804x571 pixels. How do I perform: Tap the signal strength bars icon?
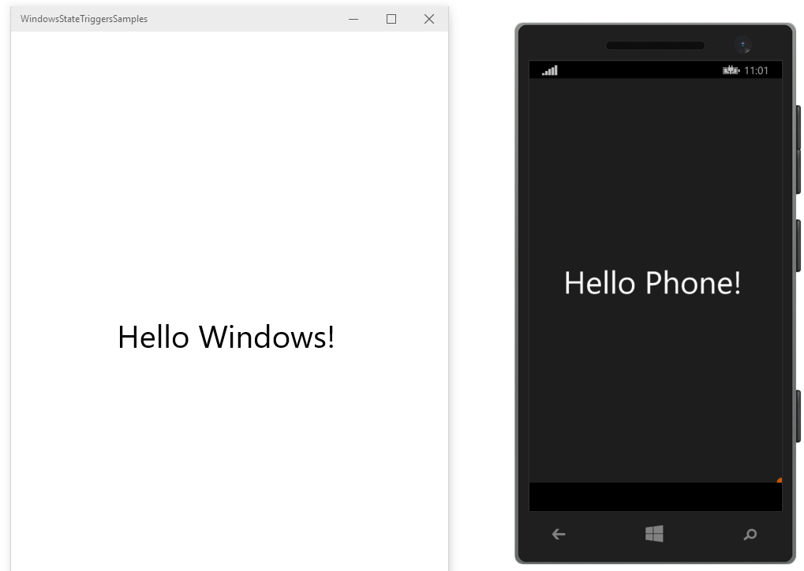tap(550, 70)
